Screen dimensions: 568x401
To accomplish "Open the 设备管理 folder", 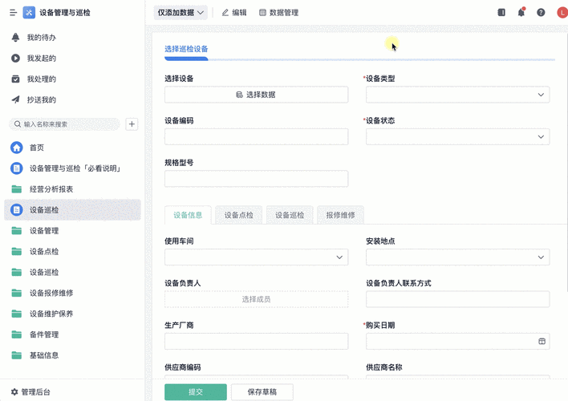I will 72,230.
